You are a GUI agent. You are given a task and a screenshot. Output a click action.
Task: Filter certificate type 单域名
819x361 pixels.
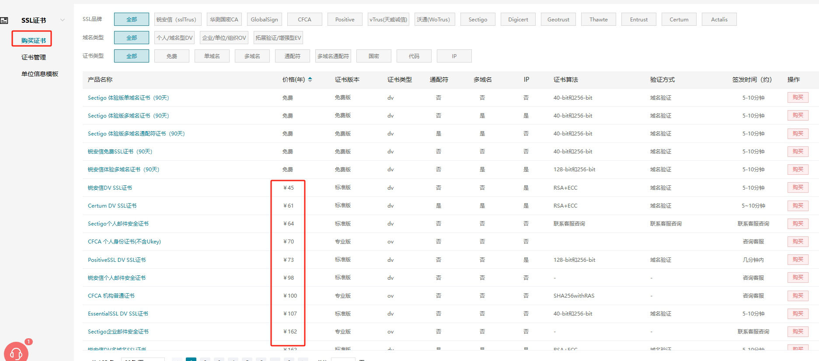[212, 56]
